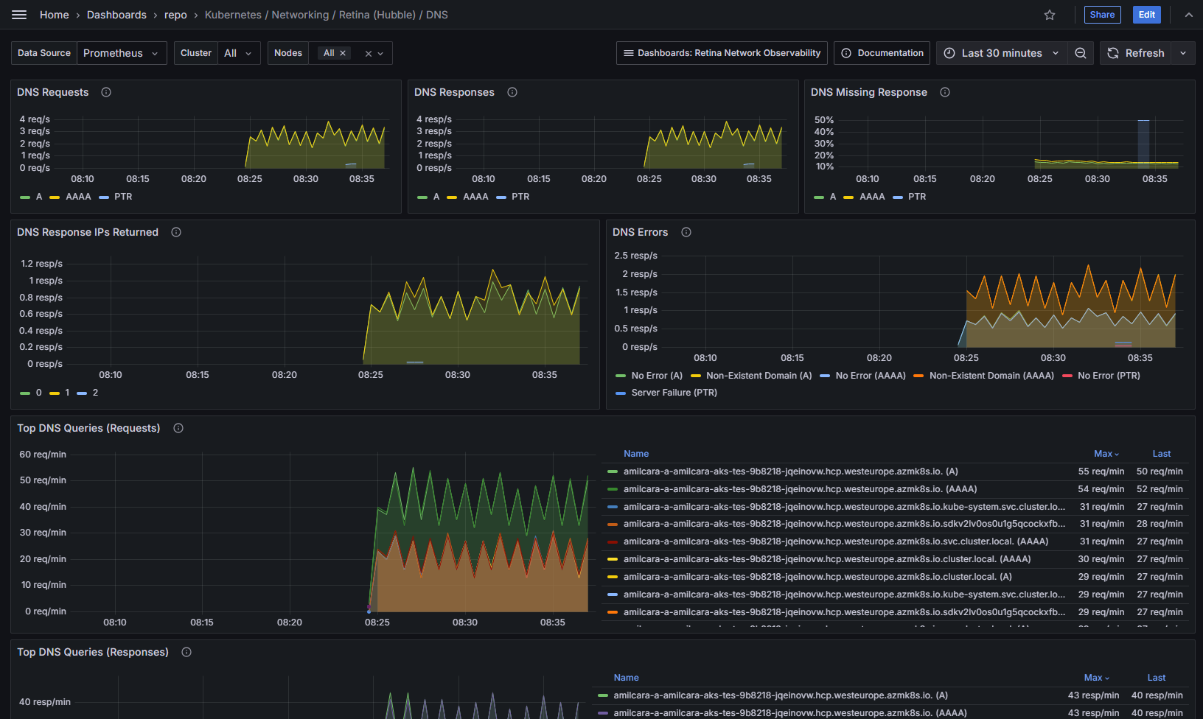Toggle Server Failure (PTR) legend series
The width and height of the screenshot is (1203, 719).
coord(674,393)
